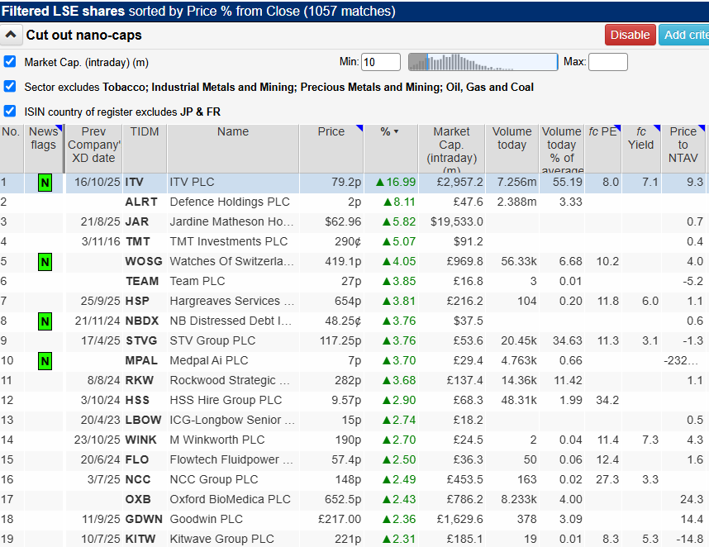Click Goodwin's £217.00 price cell
The image size is (709, 547).
tap(340, 520)
